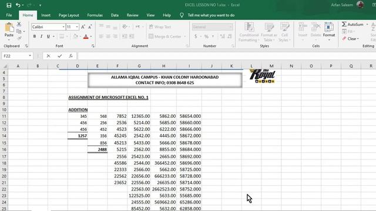Open the font size 11 dropdown
This screenshot has width=376, height=211.
[77, 27]
